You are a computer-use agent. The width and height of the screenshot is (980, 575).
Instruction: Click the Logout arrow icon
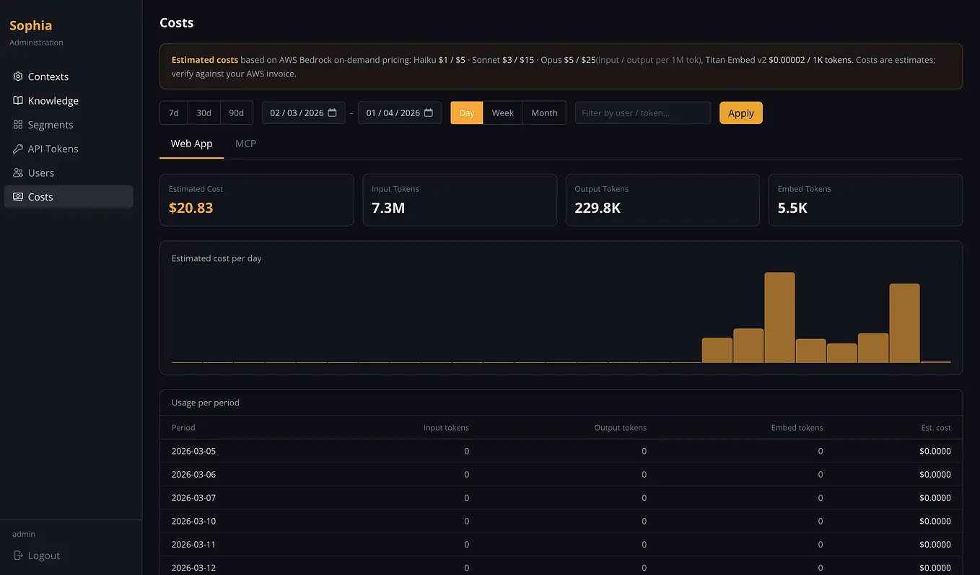pyautogui.click(x=18, y=556)
